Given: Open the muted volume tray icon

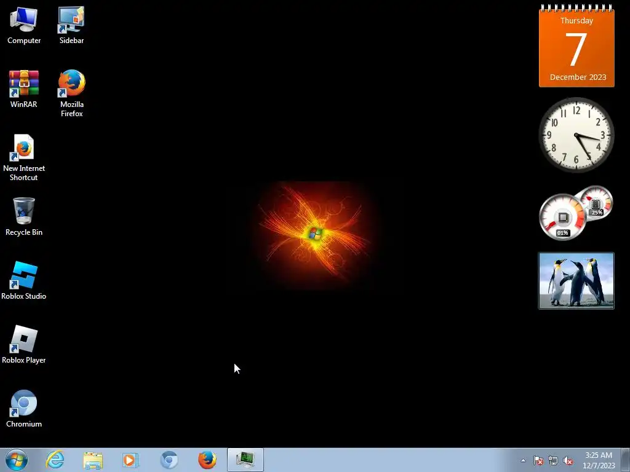Looking at the screenshot, I should coord(568,460).
